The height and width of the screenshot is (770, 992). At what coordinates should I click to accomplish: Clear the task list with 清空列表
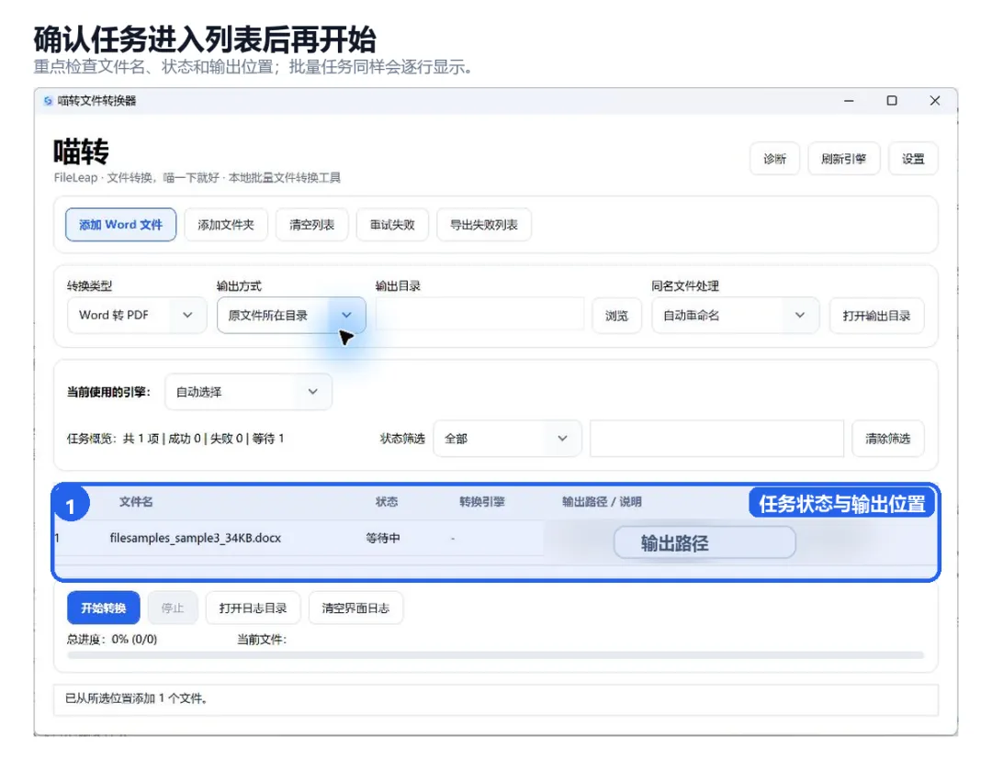312,225
